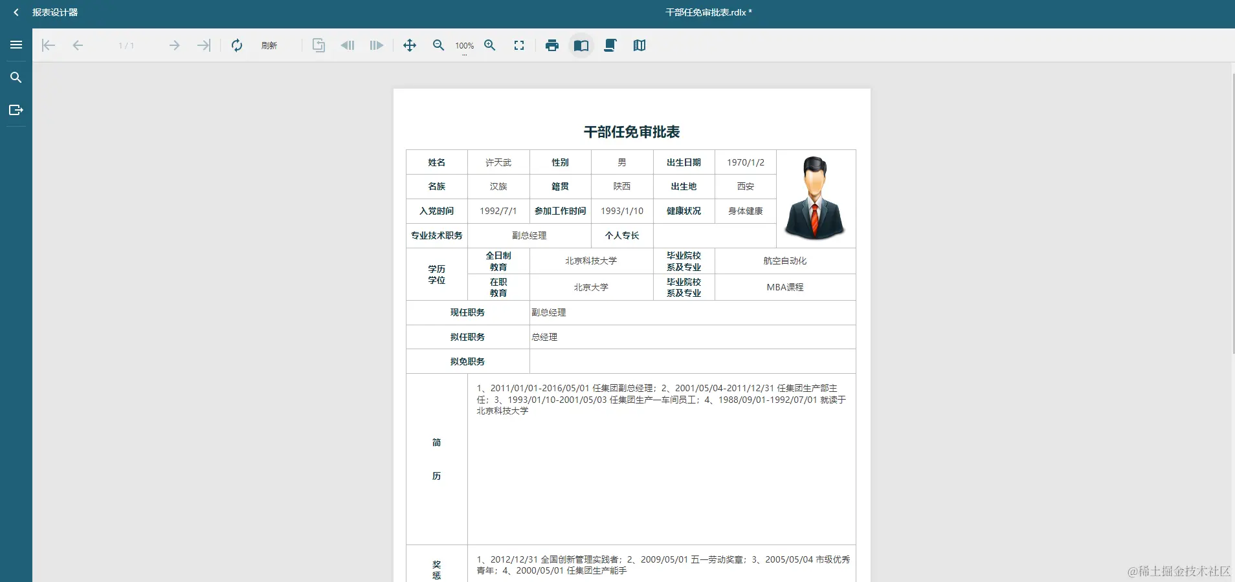
Task: Click the 拟免职务 label cell
Action: pyautogui.click(x=468, y=361)
